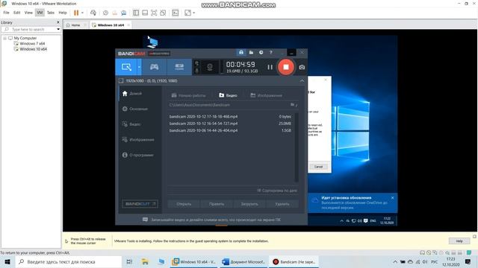This screenshot has width=478, height=268.
Task: Open the Video settings in Bandicam sidebar
Action: (131, 124)
